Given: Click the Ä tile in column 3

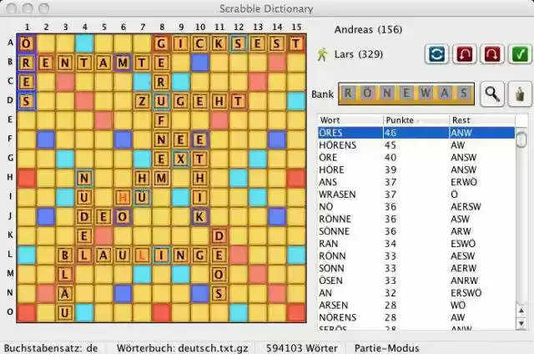Looking at the screenshot, I should (65, 293).
